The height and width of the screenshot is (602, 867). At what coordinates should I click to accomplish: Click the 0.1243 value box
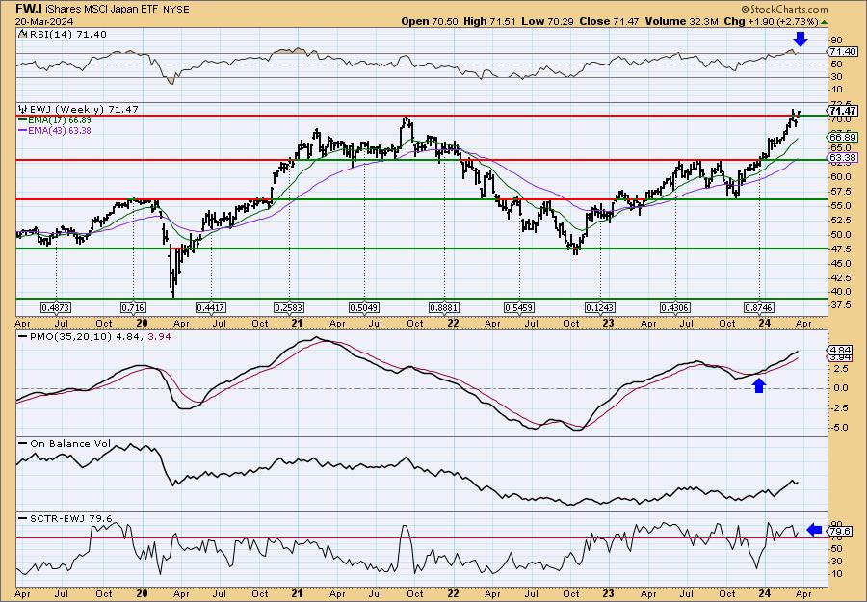(x=600, y=307)
